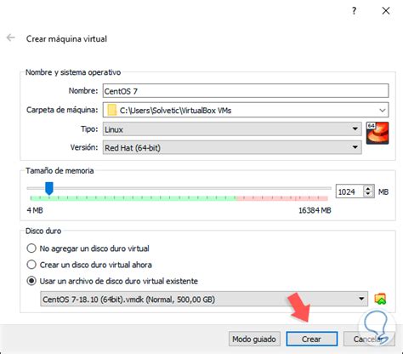Close the Crear máquina virtual dialog
This screenshot has height=354, width=403.
pos(386,11)
